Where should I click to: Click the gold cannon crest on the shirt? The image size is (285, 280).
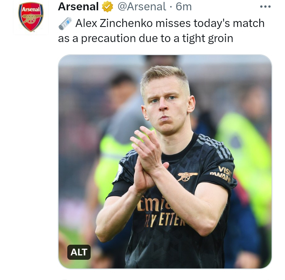[187, 176]
